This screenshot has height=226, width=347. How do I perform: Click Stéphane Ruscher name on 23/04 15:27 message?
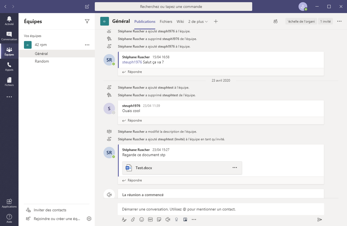[x=136, y=150]
